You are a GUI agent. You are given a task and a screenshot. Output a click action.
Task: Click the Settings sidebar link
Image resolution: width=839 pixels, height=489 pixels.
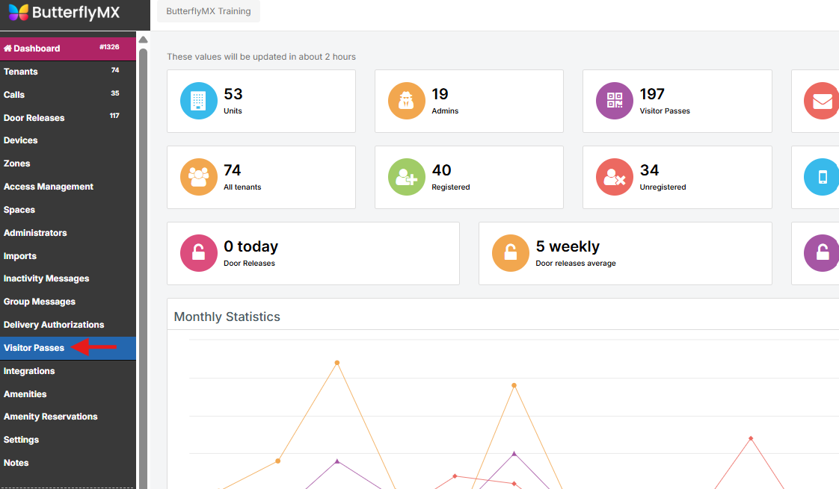[22, 440]
